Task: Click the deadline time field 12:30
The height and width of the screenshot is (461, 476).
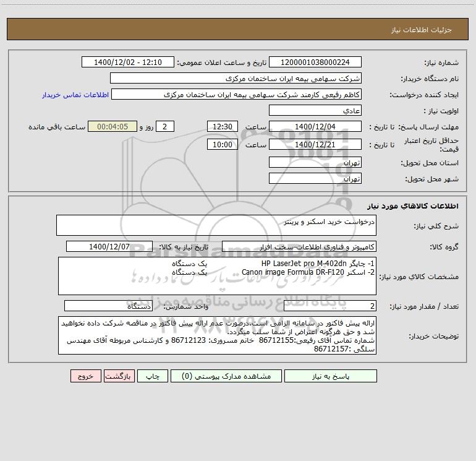Action: (x=222, y=126)
